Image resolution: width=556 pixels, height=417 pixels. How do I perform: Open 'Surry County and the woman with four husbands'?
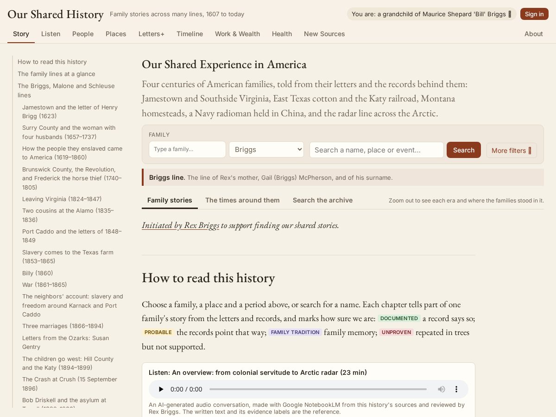click(x=69, y=132)
